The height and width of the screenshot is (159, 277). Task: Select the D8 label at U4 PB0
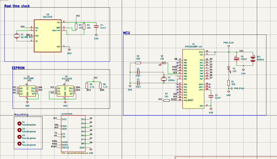click(x=176, y=59)
